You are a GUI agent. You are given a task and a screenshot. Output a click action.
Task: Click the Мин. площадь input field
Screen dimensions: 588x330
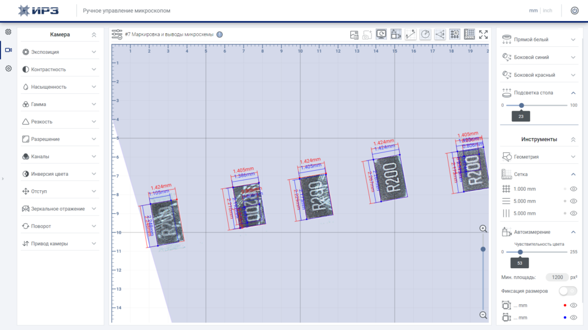point(557,277)
